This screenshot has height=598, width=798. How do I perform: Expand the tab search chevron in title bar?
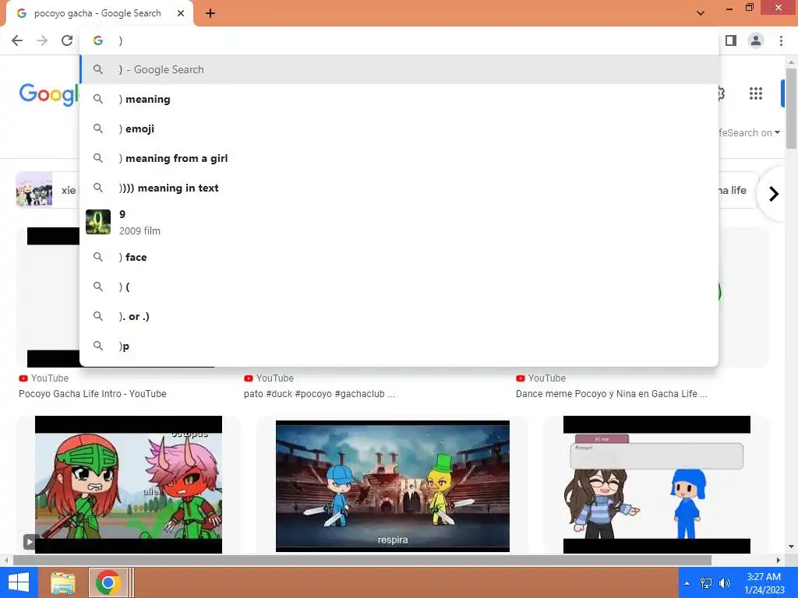pyautogui.click(x=701, y=13)
